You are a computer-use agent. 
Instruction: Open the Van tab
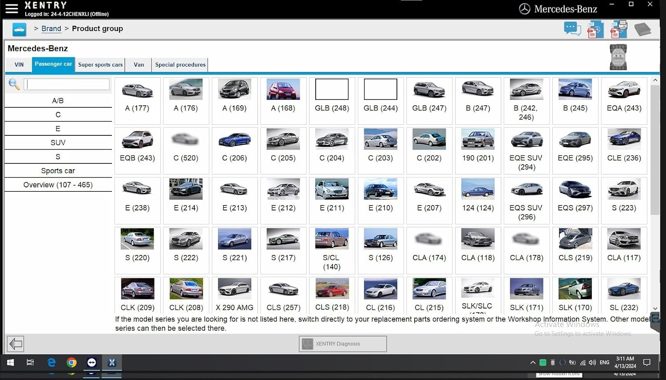(x=139, y=65)
